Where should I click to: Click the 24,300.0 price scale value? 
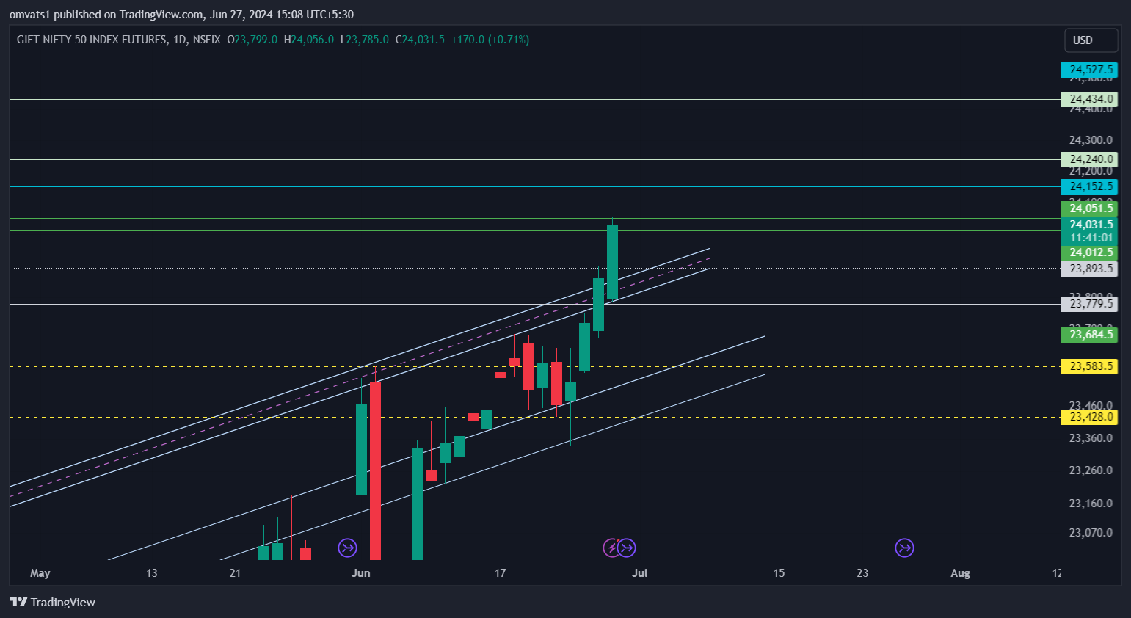(1091, 140)
